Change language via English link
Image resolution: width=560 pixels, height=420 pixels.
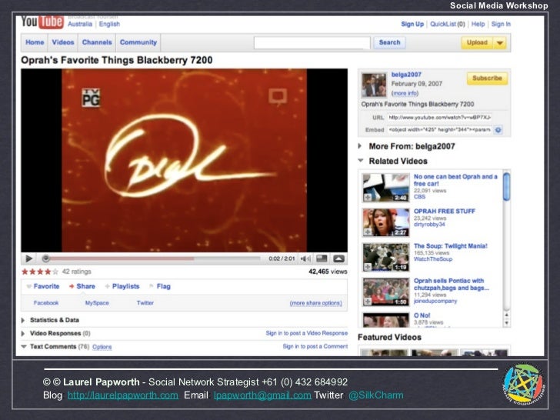pos(109,25)
